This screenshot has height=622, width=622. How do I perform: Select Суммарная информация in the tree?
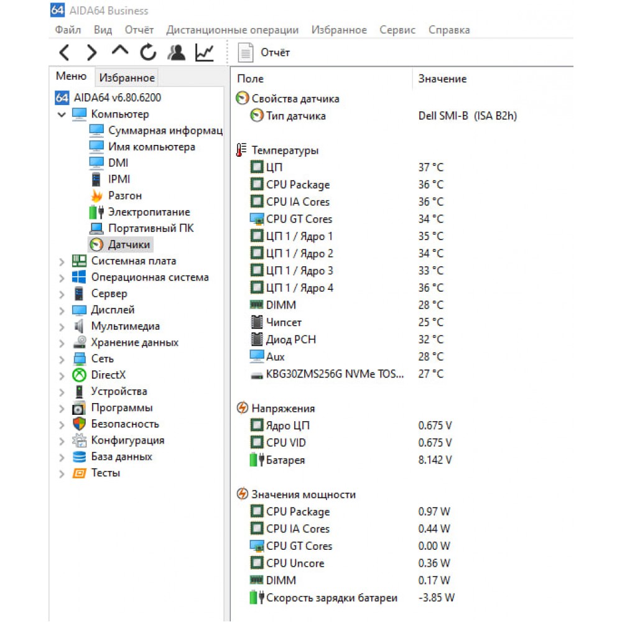(165, 130)
